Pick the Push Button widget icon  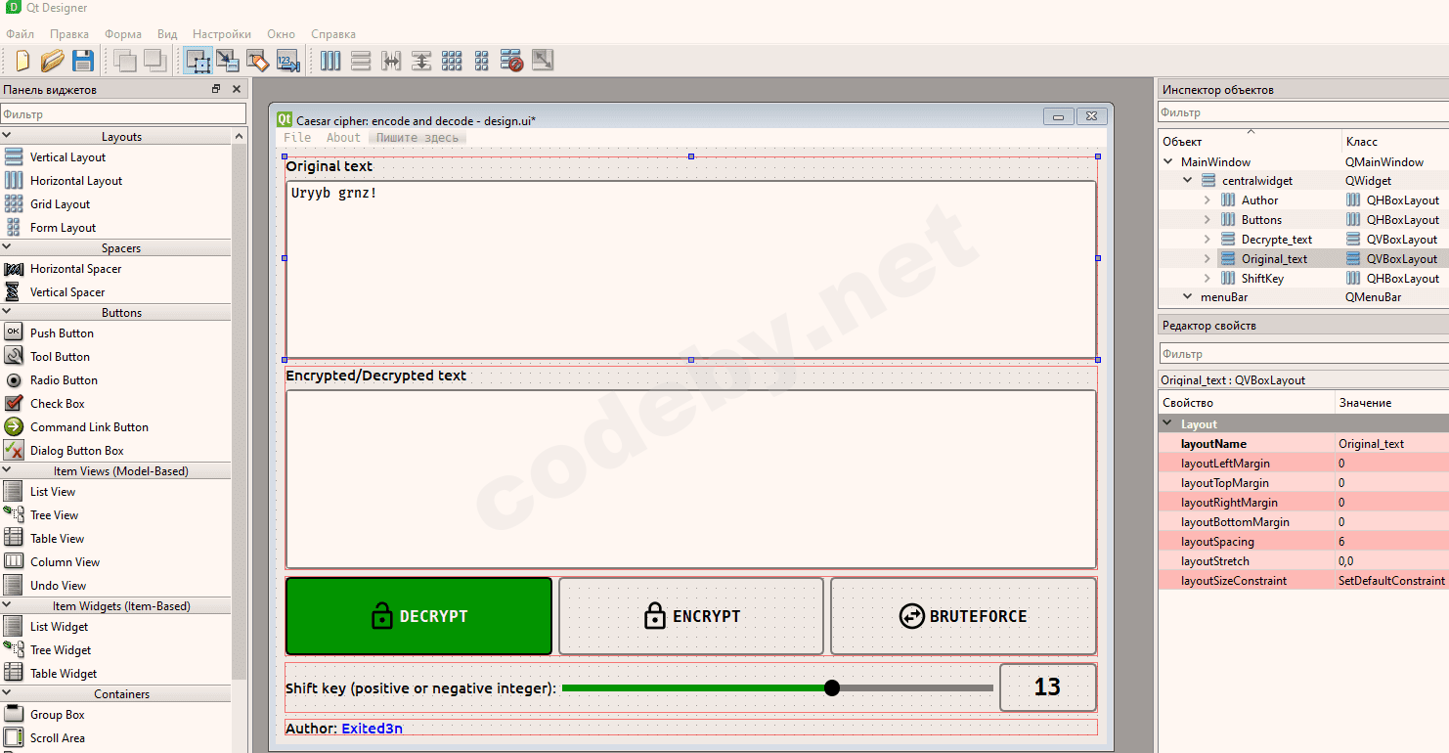click(x=14, y=332)
